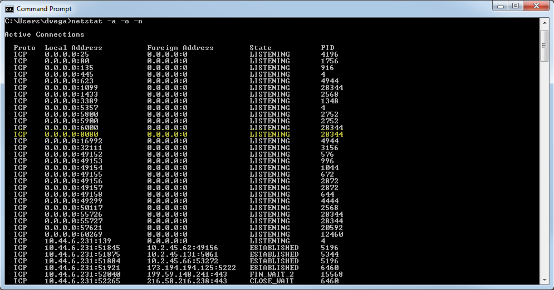Click the typed command netstat -a -o -n

pos(107,21)
